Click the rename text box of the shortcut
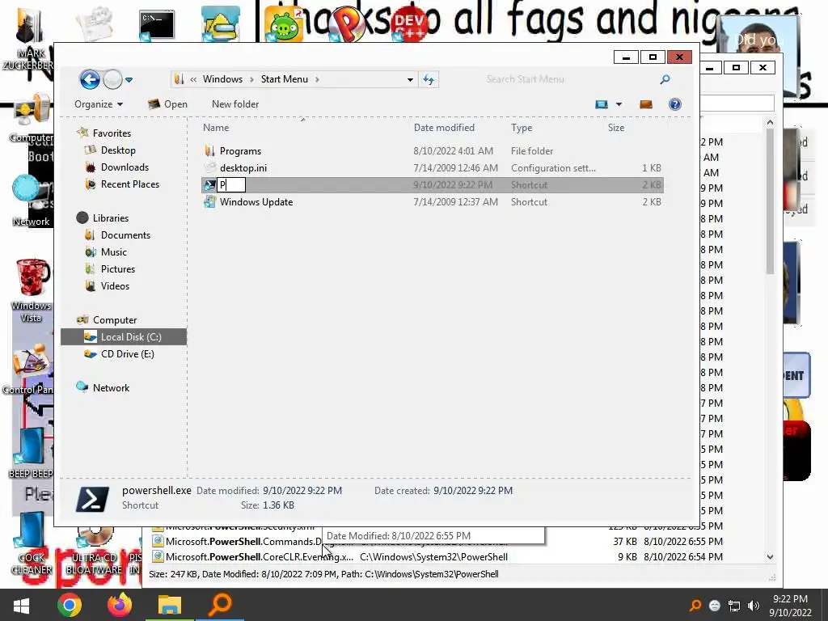Screen dimensions: 828x621 [231, 185]
